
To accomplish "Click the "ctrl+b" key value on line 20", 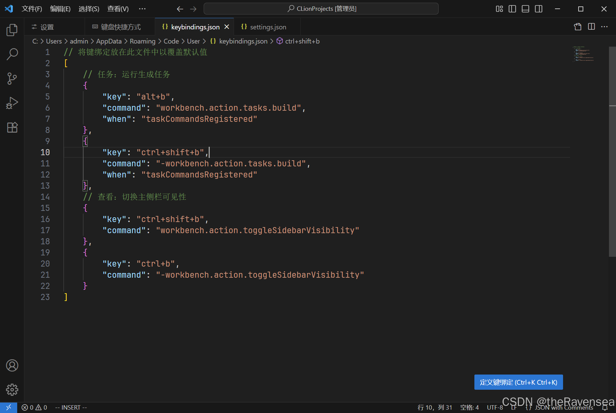I will tap(155, 264).
